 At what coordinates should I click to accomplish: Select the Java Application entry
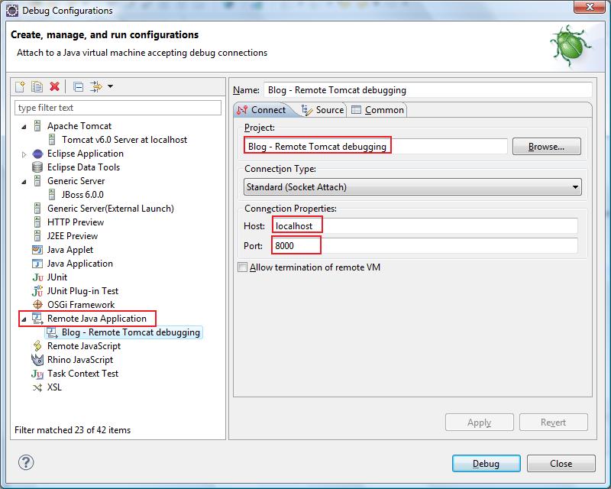(x=80, y=264)
